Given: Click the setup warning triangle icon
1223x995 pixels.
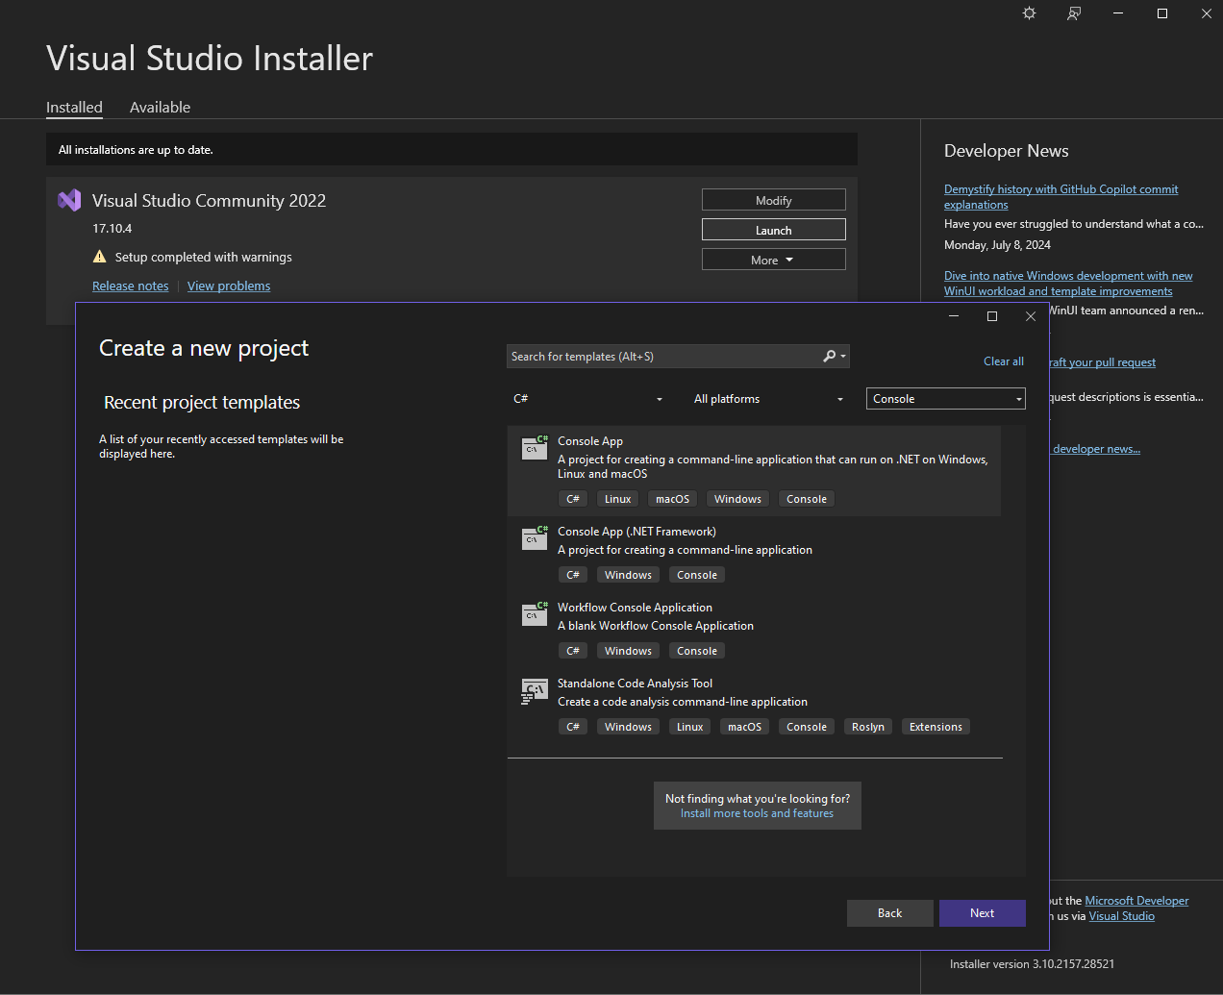Looking at the screenshot, I should tap(99, 257).
